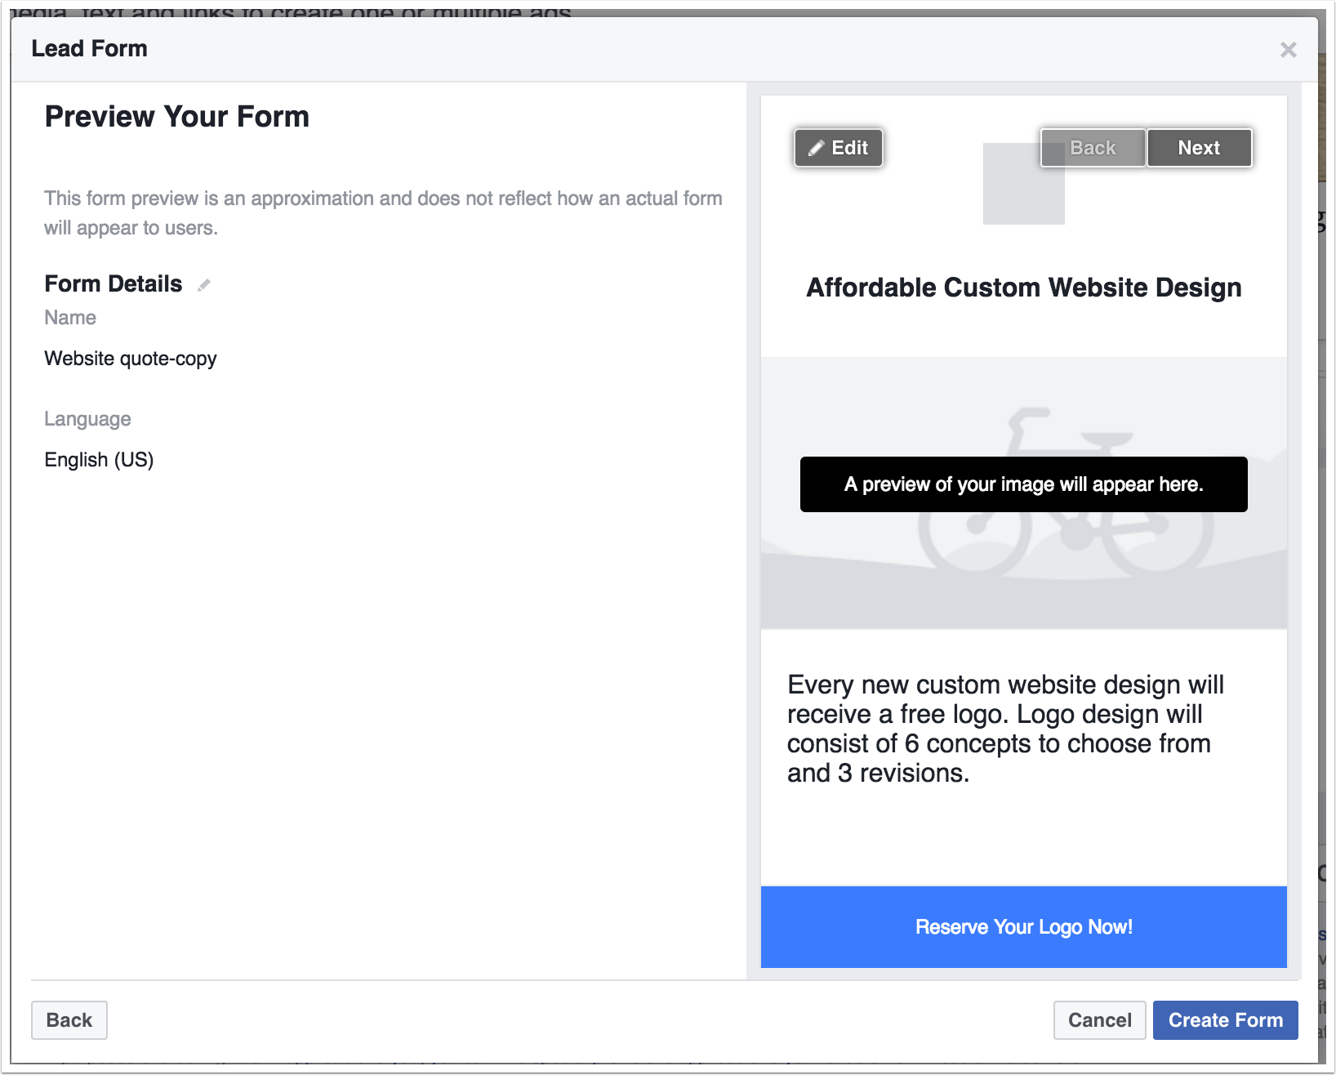Click the Form Details heading
Screen dimensions: 1336x1075
pyautogui.click(x=113, y=284)
